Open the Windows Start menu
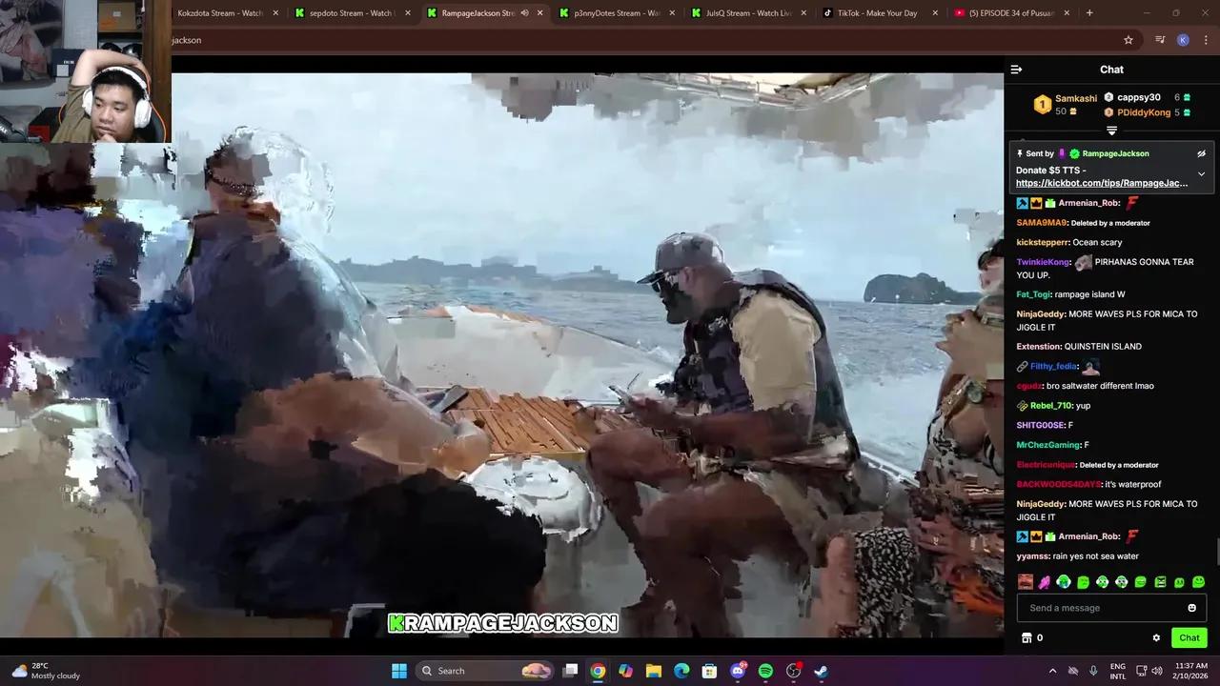The width and height of the screenshot is (1220, 686). [399, 671]
